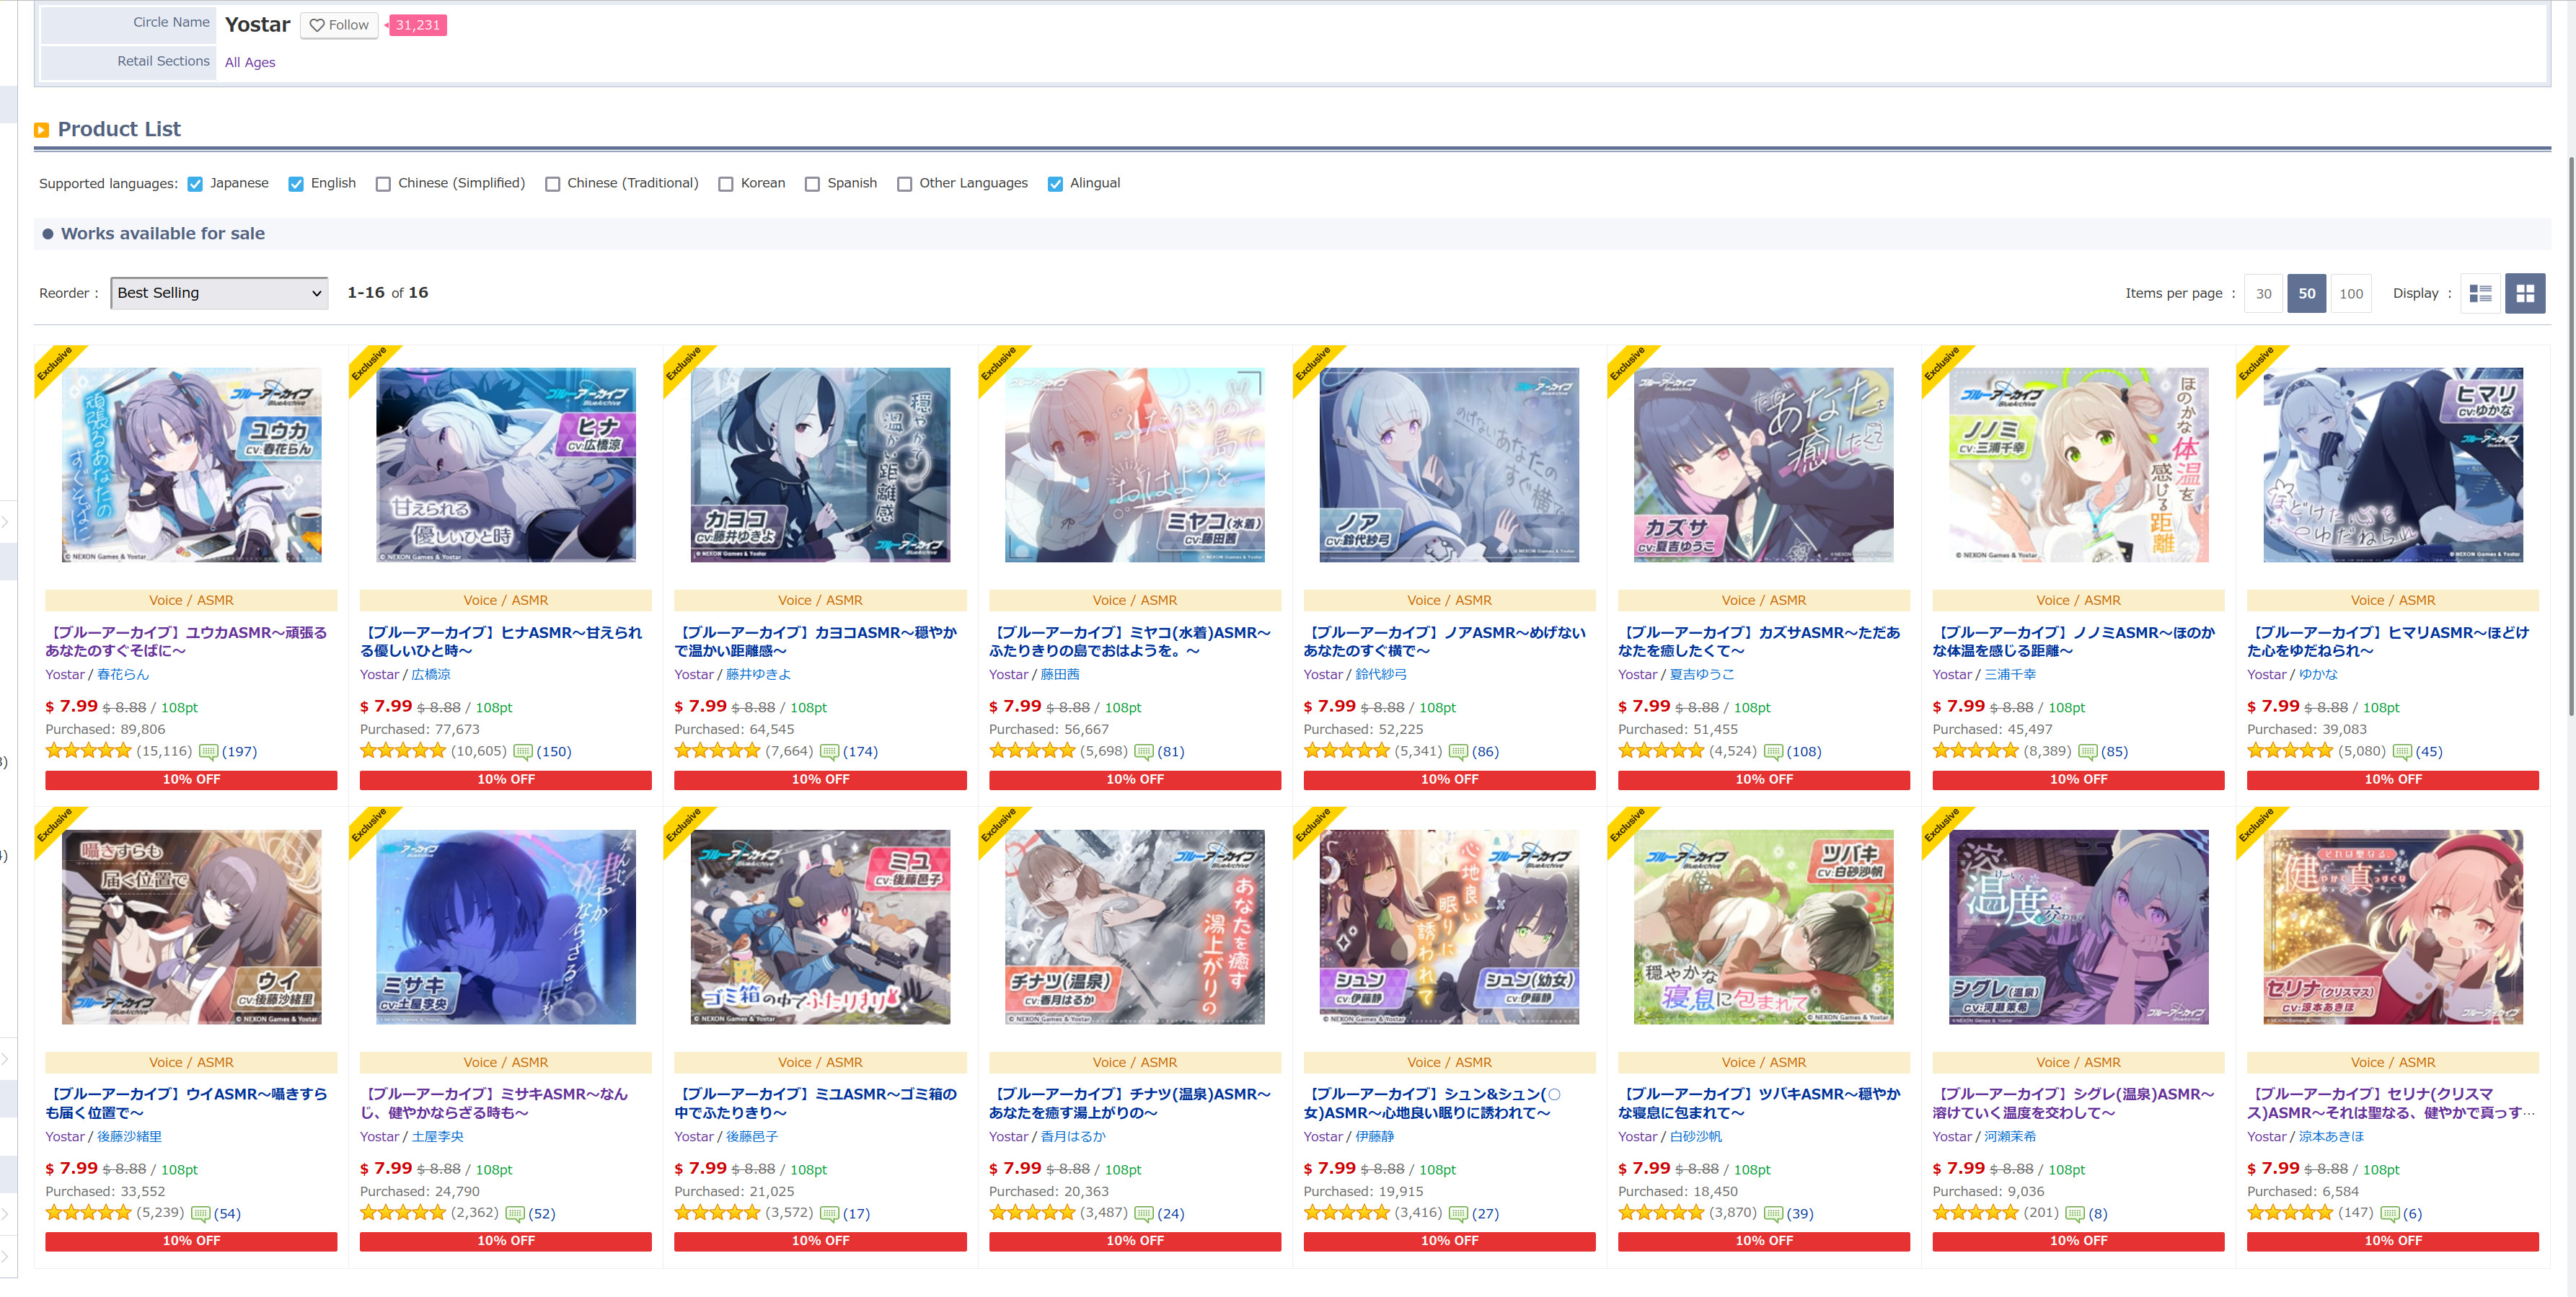Image resolution: width=2576 pixels, height=1297 pixels.
Task: Switch to grid display view icon
Action: tap(2525, 293)
